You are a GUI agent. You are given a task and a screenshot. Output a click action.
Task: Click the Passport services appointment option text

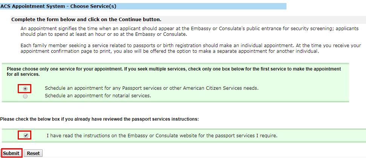click(152, 88)
